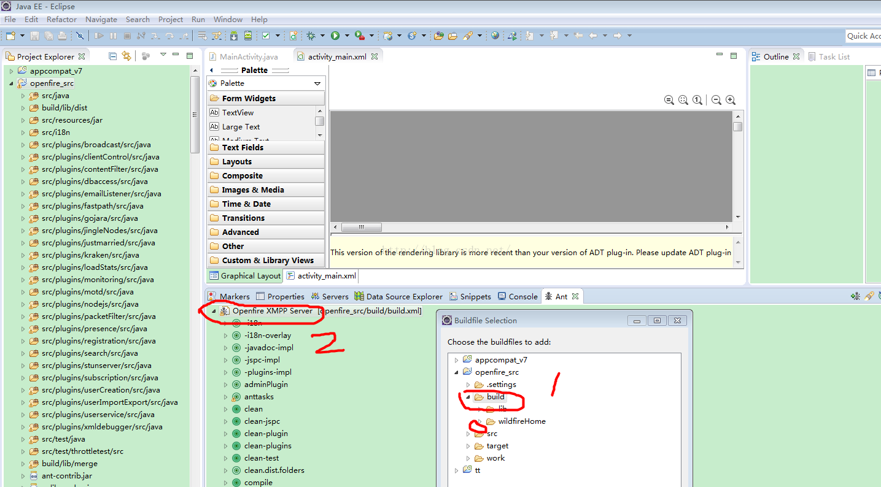Select the compile Ant target

click(x=258, y=483)
